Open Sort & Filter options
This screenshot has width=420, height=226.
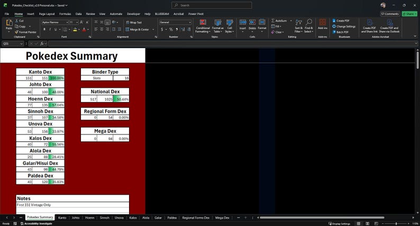(298, 26)
